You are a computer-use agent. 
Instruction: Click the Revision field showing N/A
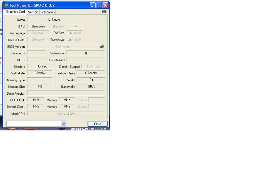click(74, 26)
